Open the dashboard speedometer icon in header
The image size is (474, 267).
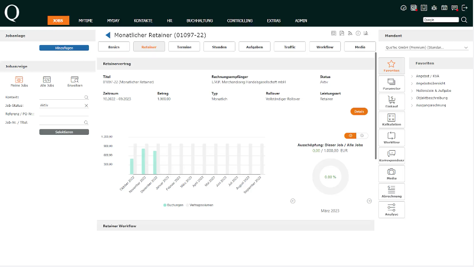tap(403, 8)
